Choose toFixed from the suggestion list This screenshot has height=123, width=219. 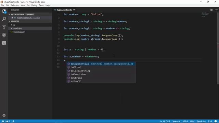coord(101,67)
